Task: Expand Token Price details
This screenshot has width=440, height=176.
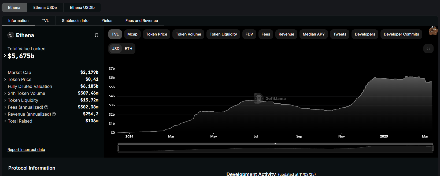Action: (5, 79)
